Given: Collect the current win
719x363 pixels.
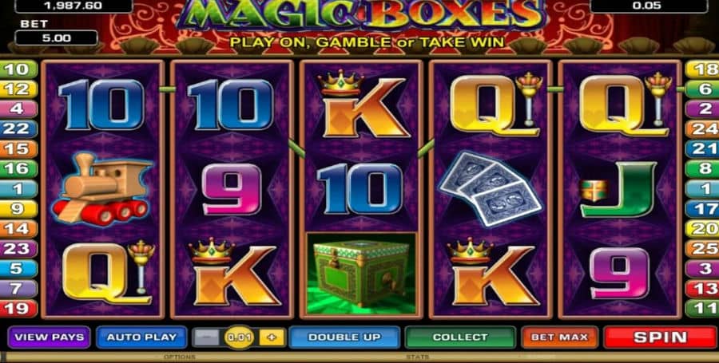Looking at the screenshot, I should click(460, 337).
